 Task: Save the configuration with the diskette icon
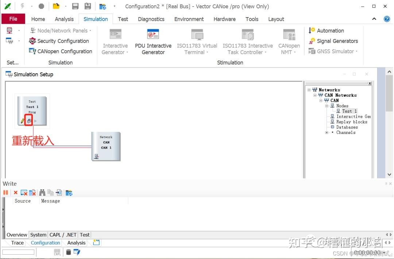76,6
